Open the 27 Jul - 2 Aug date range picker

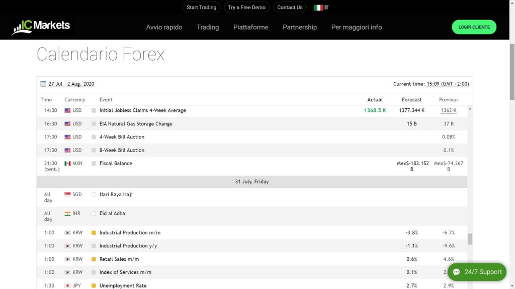click(x=71, y=84)
